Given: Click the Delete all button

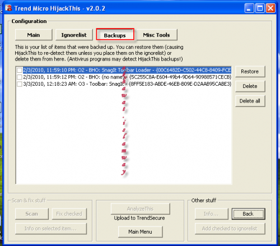Looking at the screenshot, I should click(250, 101).
